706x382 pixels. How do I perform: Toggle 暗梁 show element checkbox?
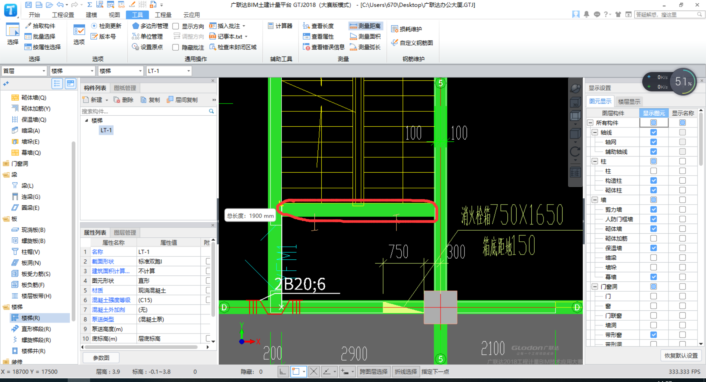point(653,257)
